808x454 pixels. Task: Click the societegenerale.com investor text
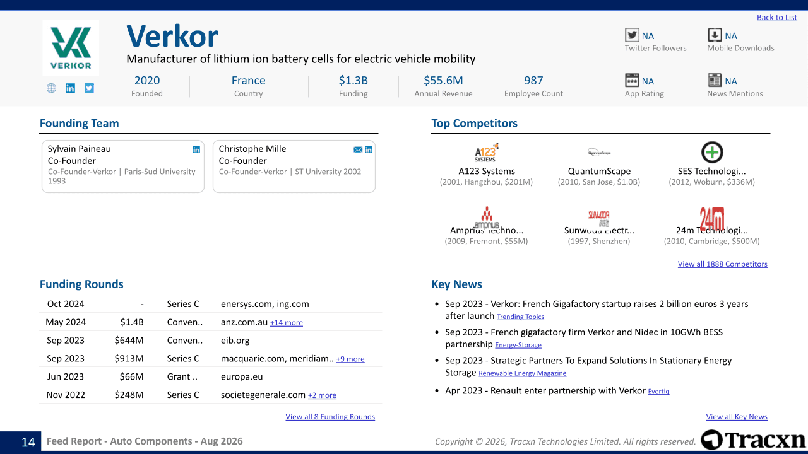263,395
